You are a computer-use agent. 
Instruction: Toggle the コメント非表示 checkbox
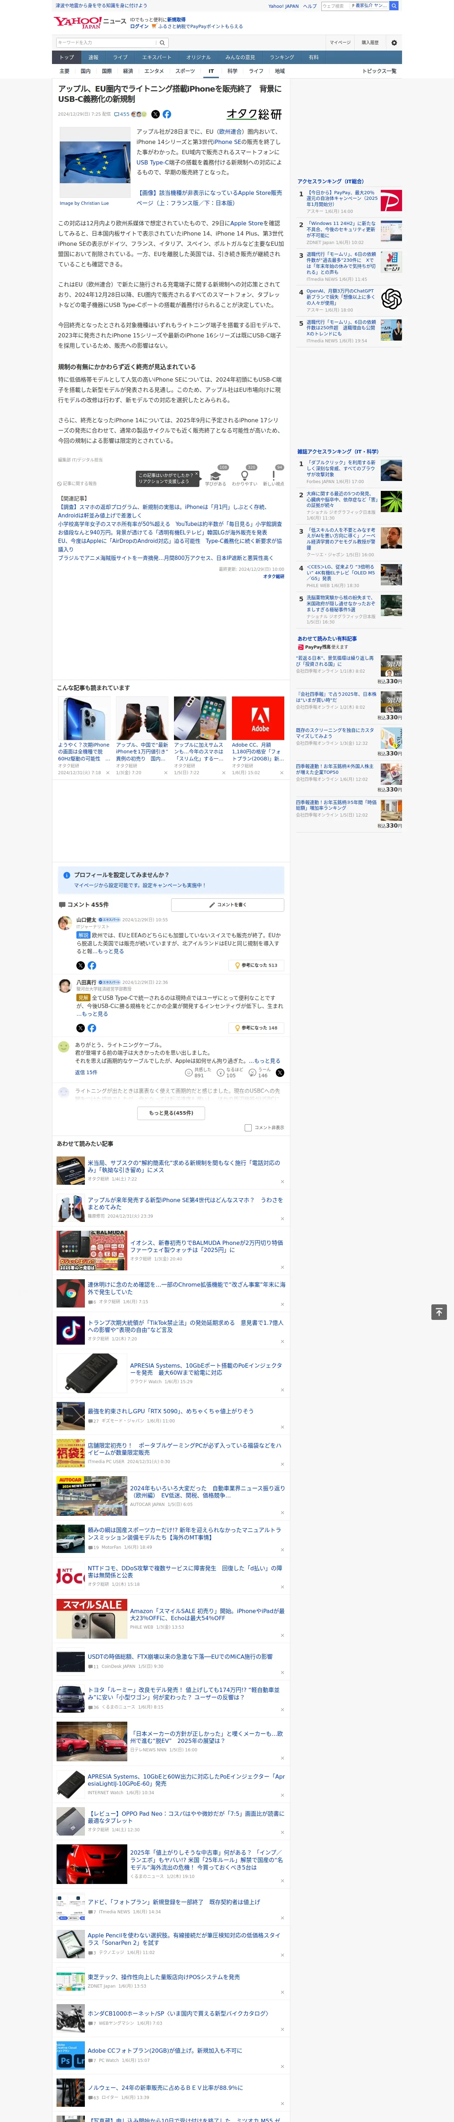[248, 1128]
